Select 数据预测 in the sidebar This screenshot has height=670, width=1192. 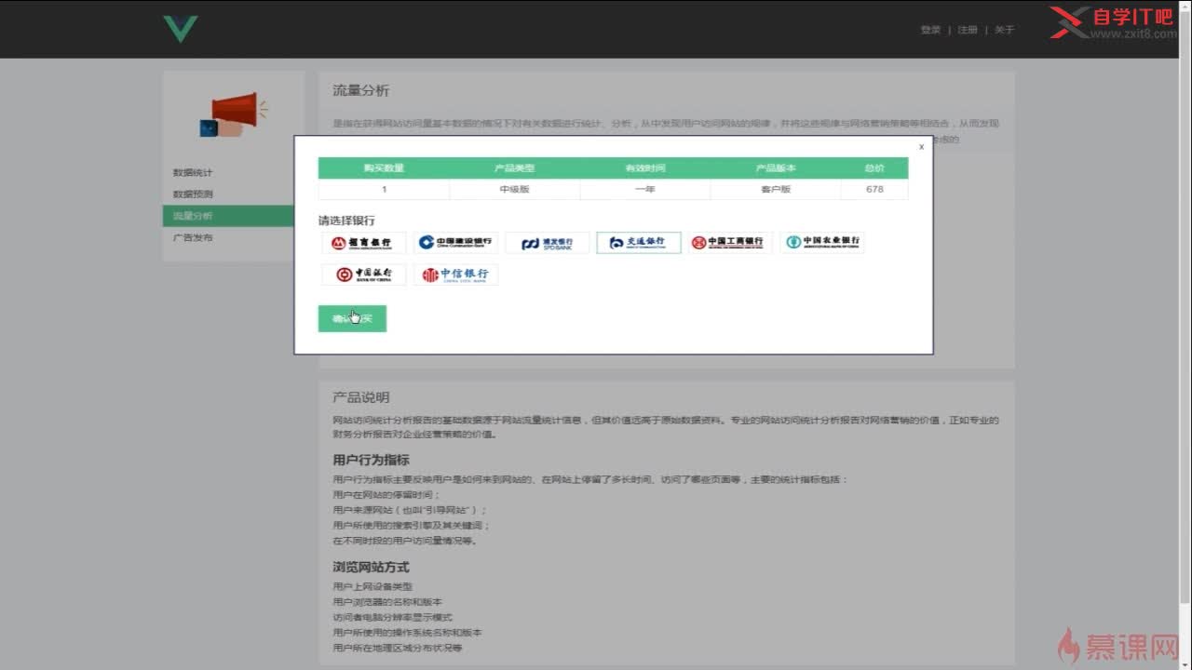(x=196, y=194)
